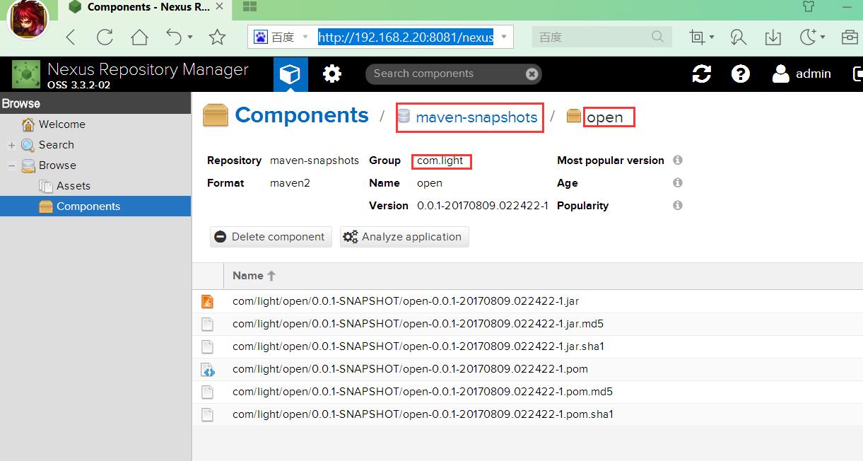Open the open-0.0.1-20170809.022422-1.jar asset row
Screen dimensions: 863x461
[x=527, y=301]
